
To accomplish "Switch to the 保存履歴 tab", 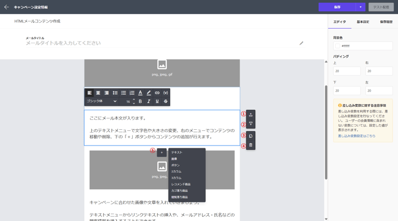I will click(386, 22).
